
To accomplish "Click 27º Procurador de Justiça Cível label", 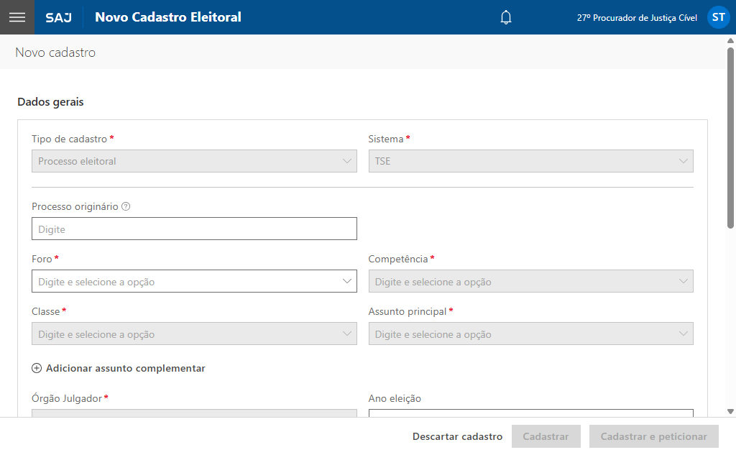I will (x=637, y=18).
